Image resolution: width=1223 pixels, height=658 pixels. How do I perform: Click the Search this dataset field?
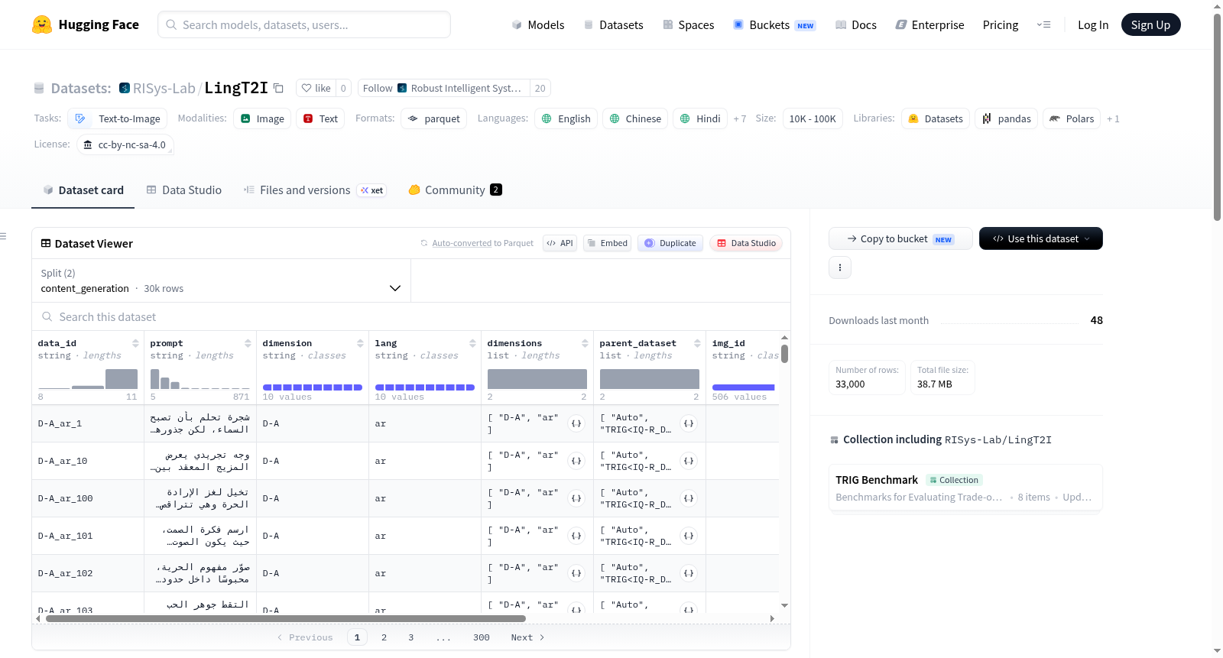(x=411, y=317)
